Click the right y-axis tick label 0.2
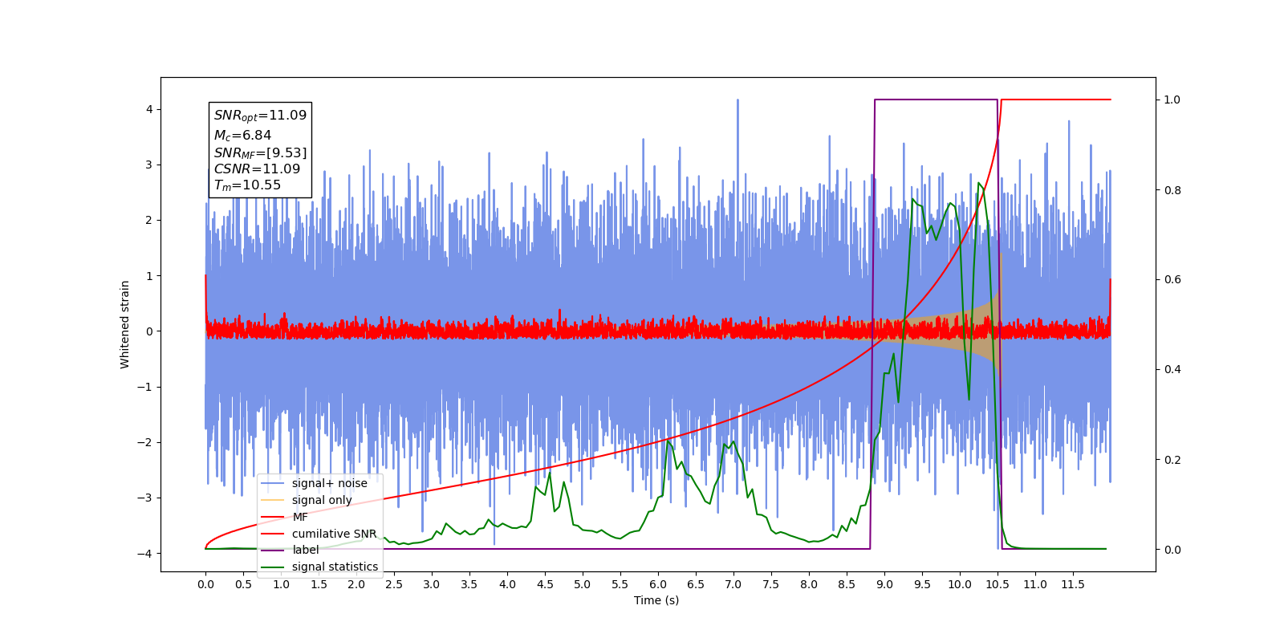Image resolution: width=1284 pixels, height=642 pixels. 1172,460
